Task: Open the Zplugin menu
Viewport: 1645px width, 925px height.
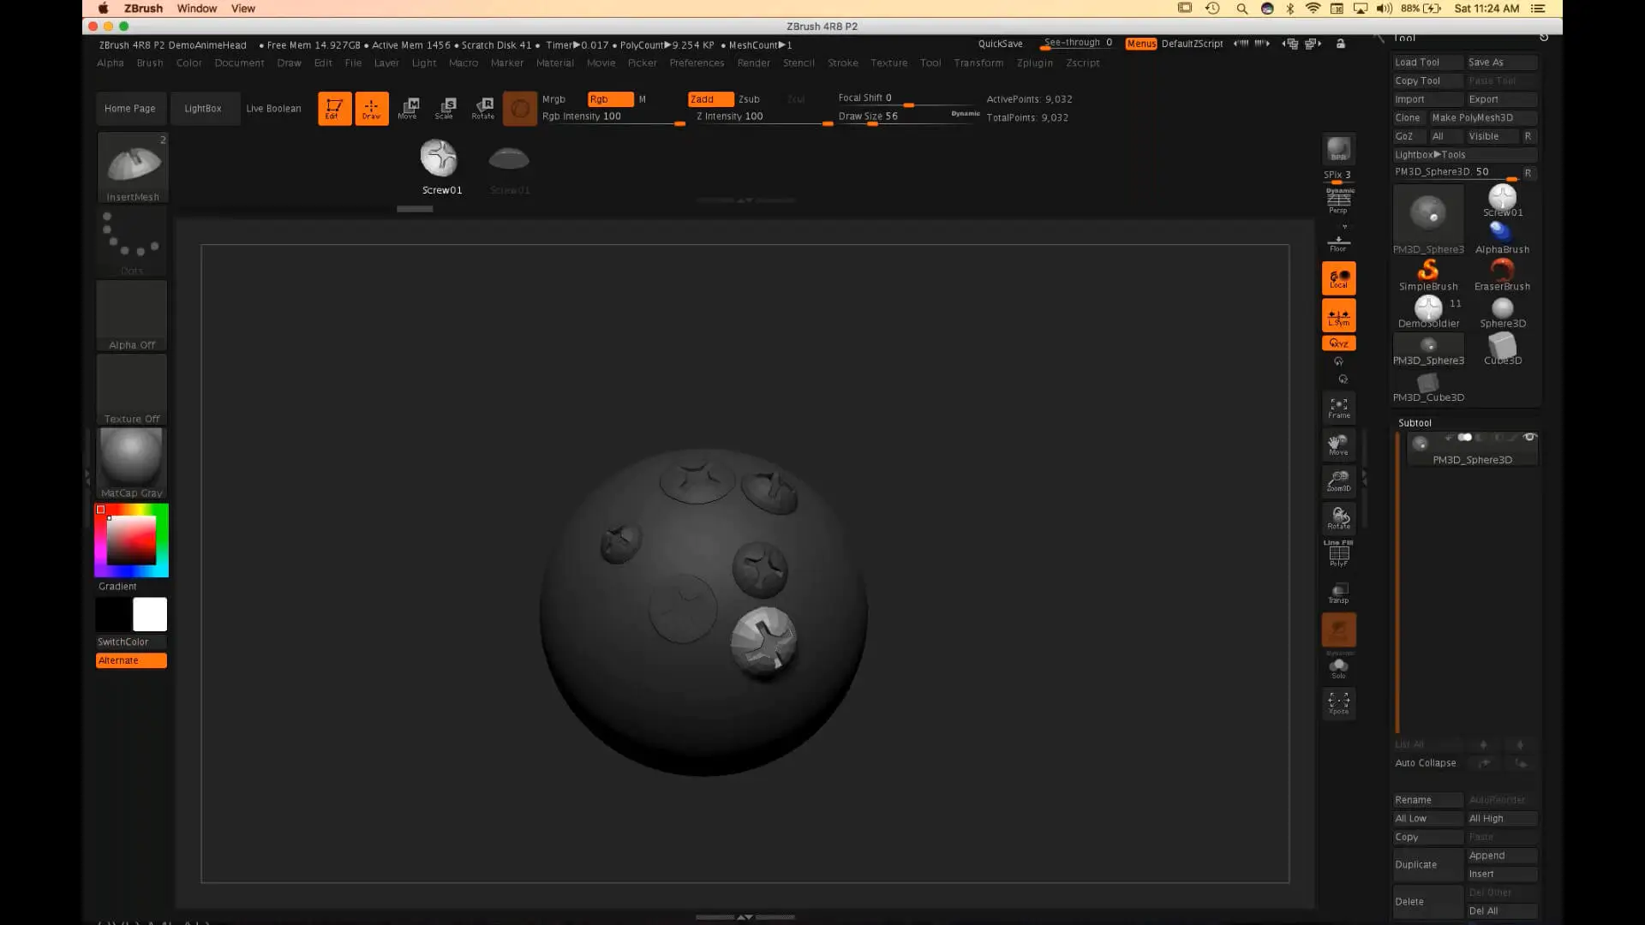Action: pyautogui.click(x=1034, y=63)
